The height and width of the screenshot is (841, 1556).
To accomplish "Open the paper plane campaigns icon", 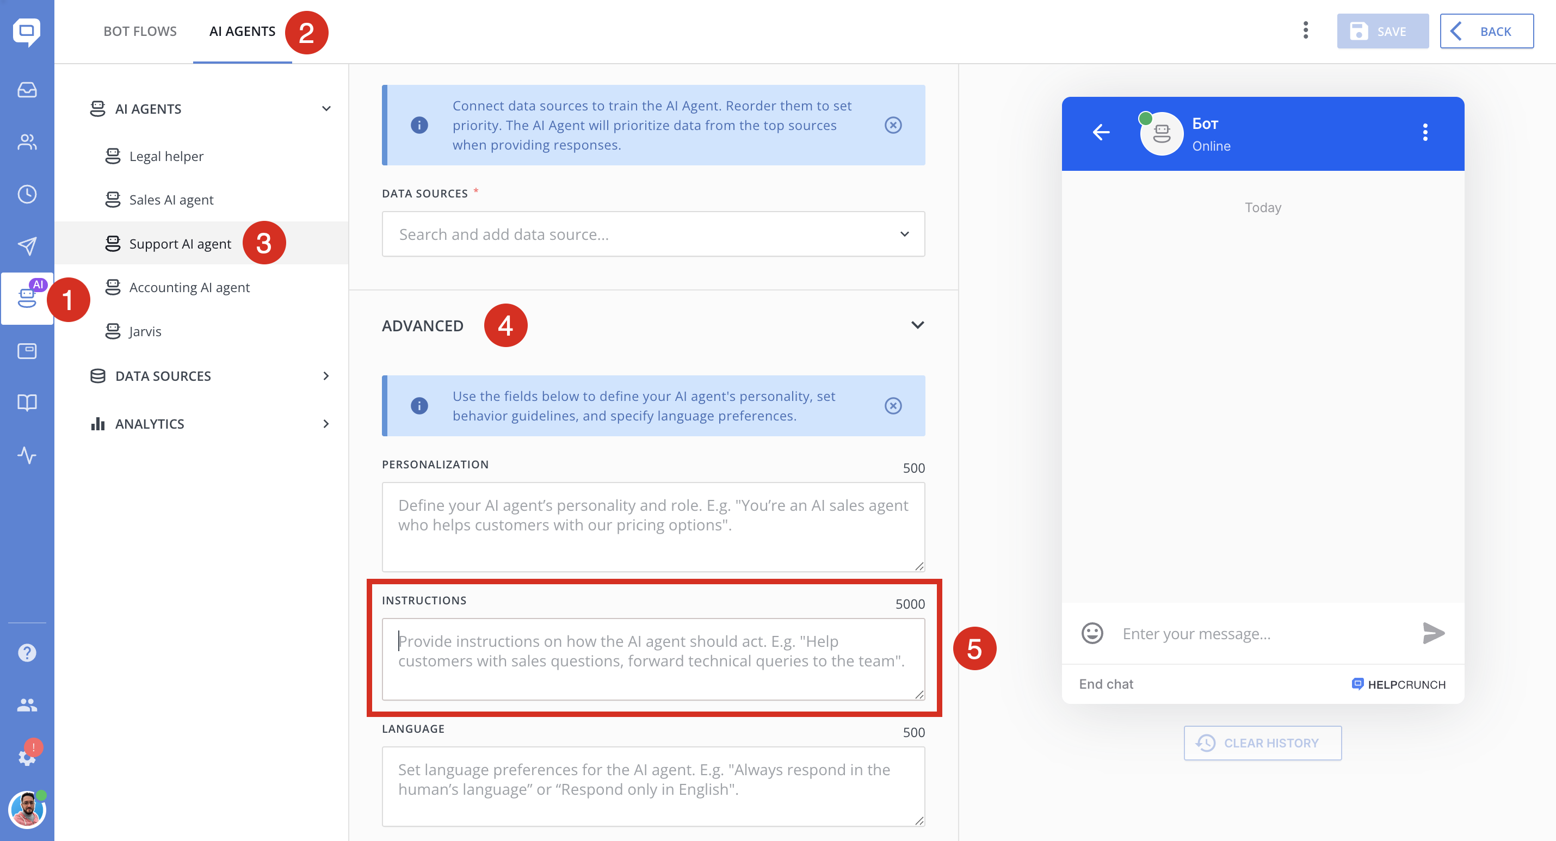I will pos(27,245).
